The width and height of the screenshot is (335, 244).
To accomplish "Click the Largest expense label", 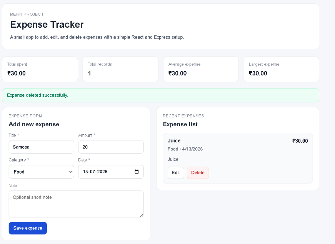I will [264, 64].
